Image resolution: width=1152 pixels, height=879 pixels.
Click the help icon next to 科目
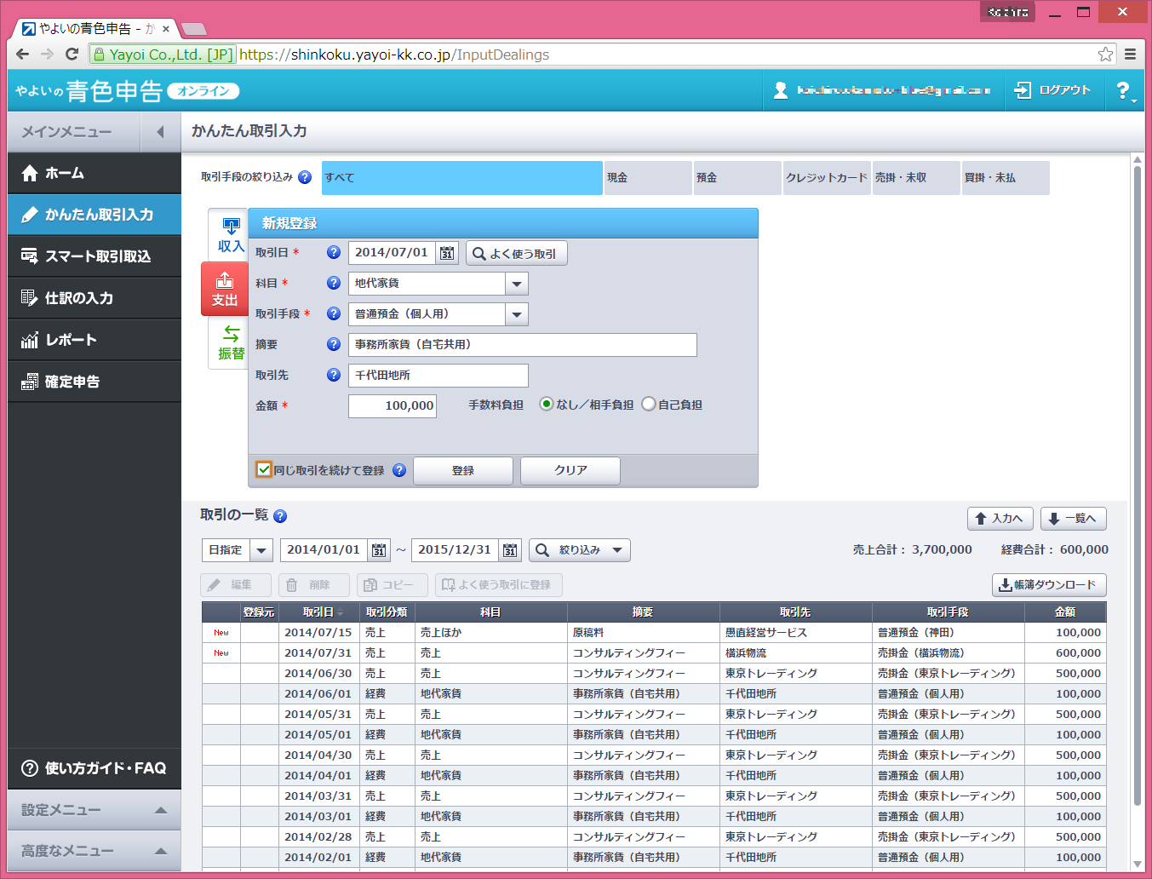(334, 283)
